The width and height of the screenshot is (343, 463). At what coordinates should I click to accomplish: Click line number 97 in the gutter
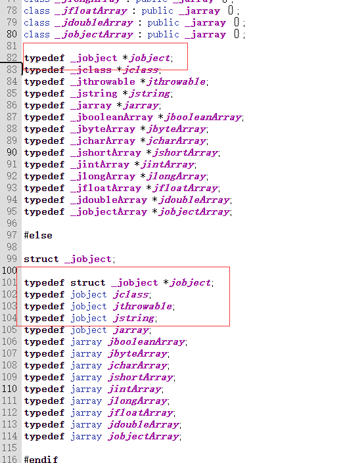(12, 235)
